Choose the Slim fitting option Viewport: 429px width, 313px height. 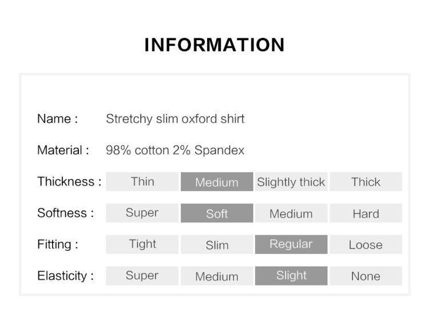point(217,244)
